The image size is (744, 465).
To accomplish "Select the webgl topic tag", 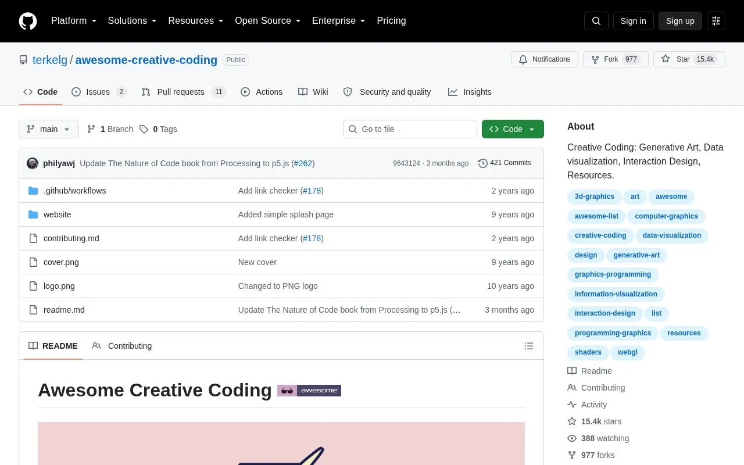I will 628,352.
